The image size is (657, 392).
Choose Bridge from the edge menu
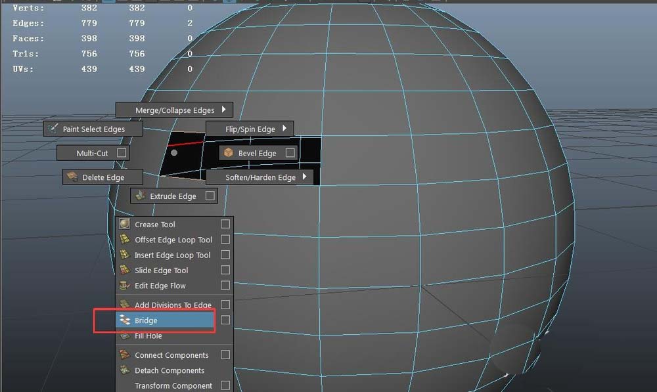pyautogui.click(x=166, y=320)
